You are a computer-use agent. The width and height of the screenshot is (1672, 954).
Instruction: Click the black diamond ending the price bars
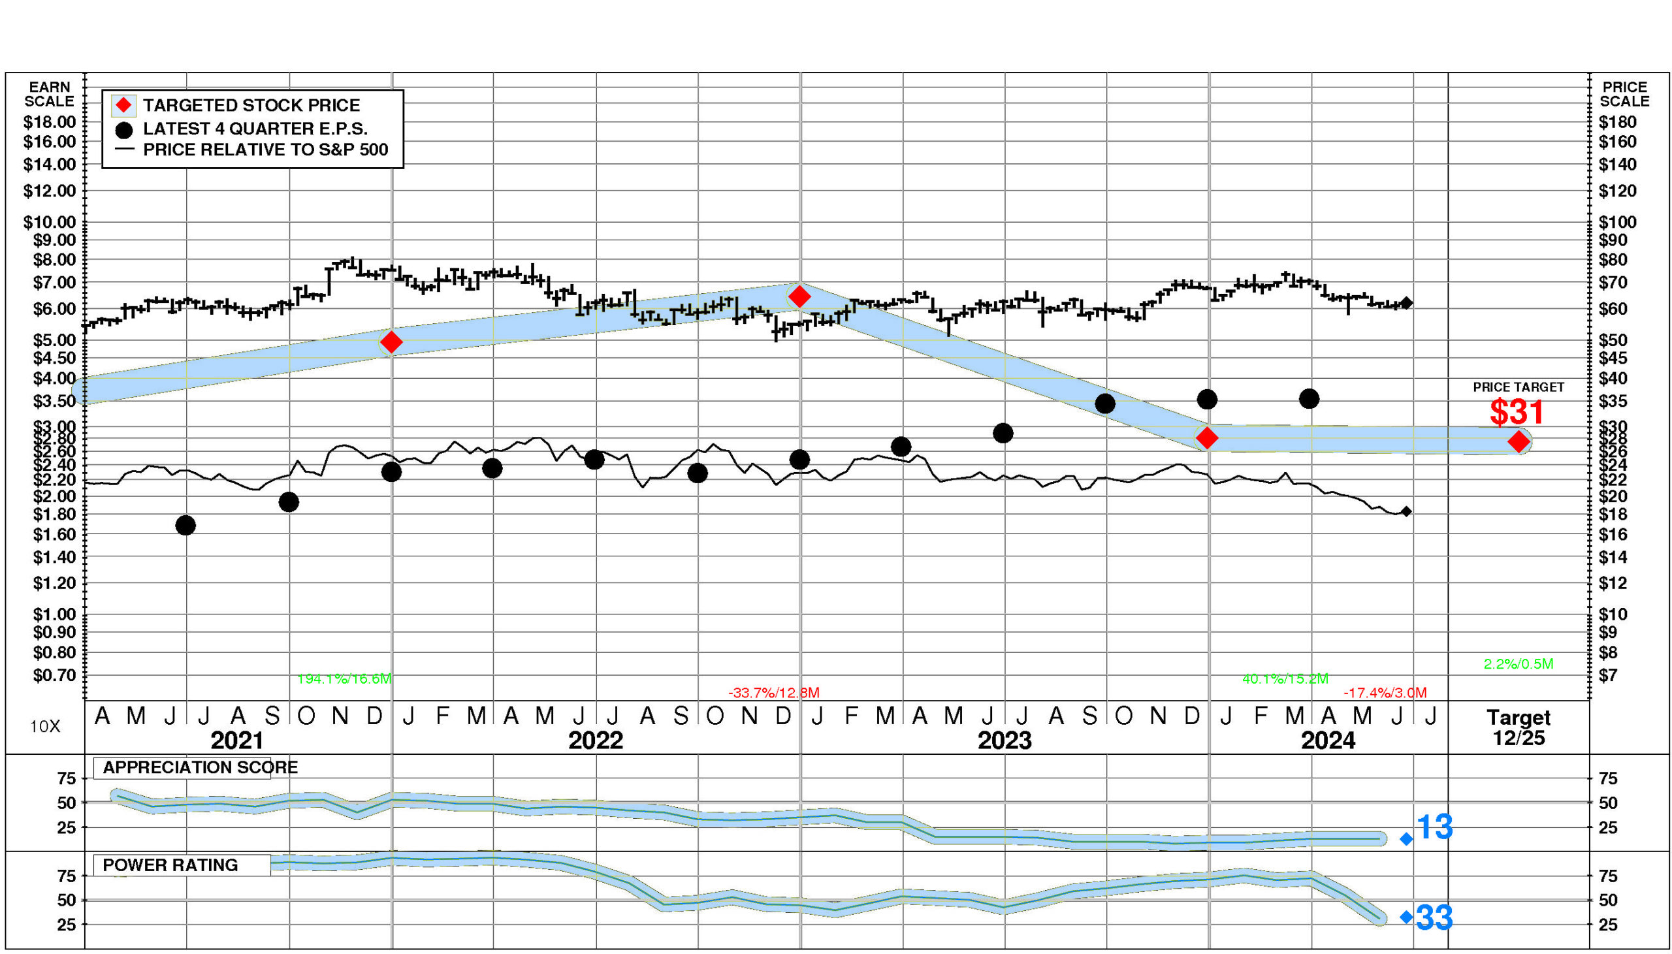pos(1406,304)
